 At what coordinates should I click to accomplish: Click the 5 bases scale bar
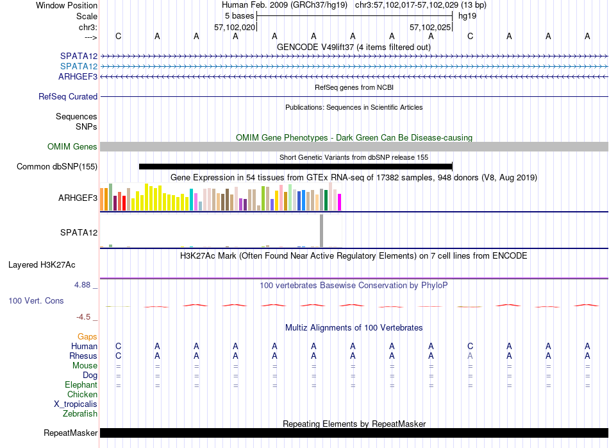[355, 16]
